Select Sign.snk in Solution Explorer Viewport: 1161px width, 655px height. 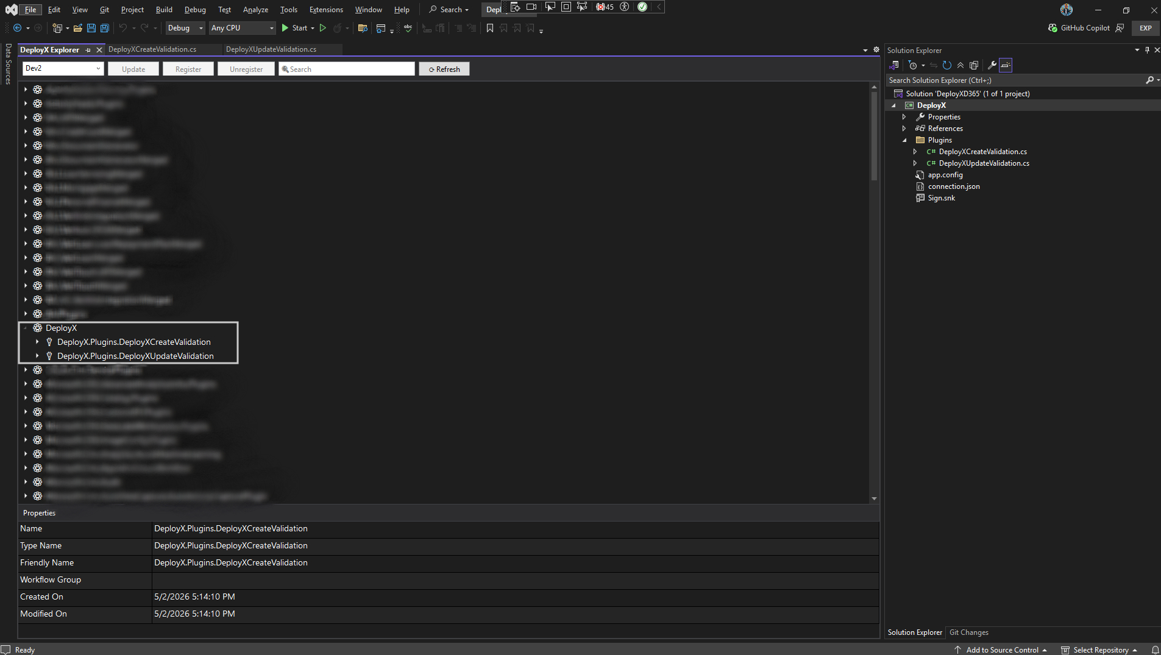pos(941,198)
